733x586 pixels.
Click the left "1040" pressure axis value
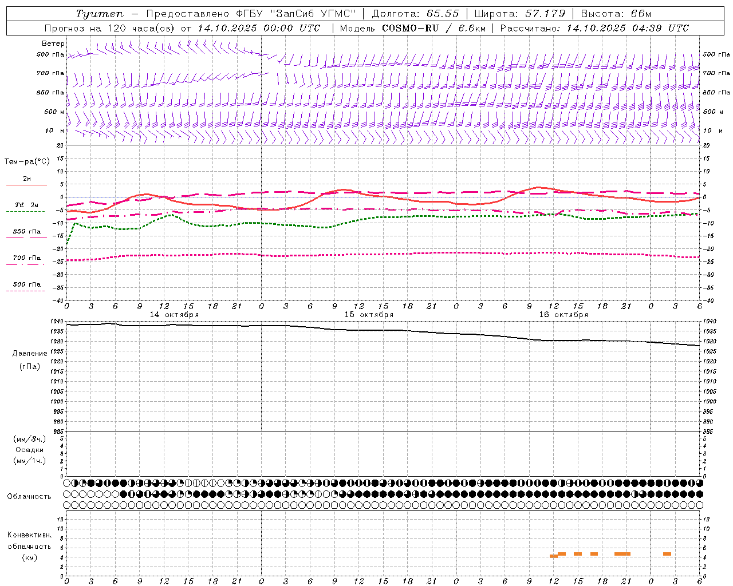[58, 322]
